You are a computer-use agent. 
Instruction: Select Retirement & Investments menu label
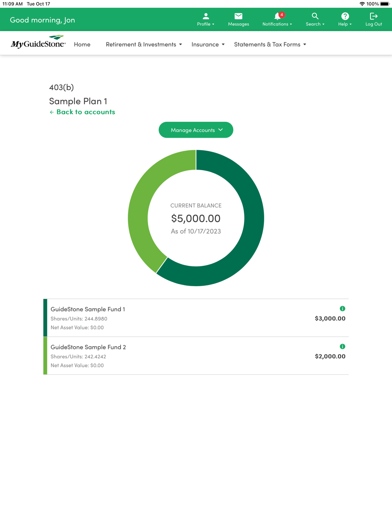click(141, 44)
